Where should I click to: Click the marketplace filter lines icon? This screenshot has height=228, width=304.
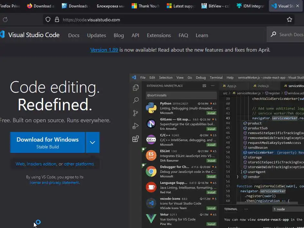click(x=204, y=86)
